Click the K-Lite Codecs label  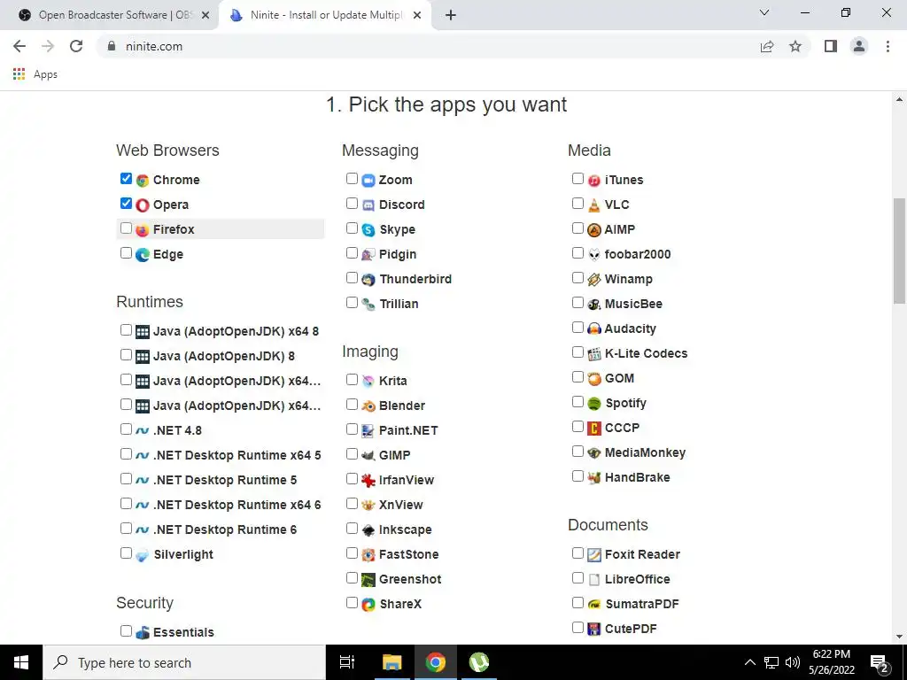[x=646, y=354]
